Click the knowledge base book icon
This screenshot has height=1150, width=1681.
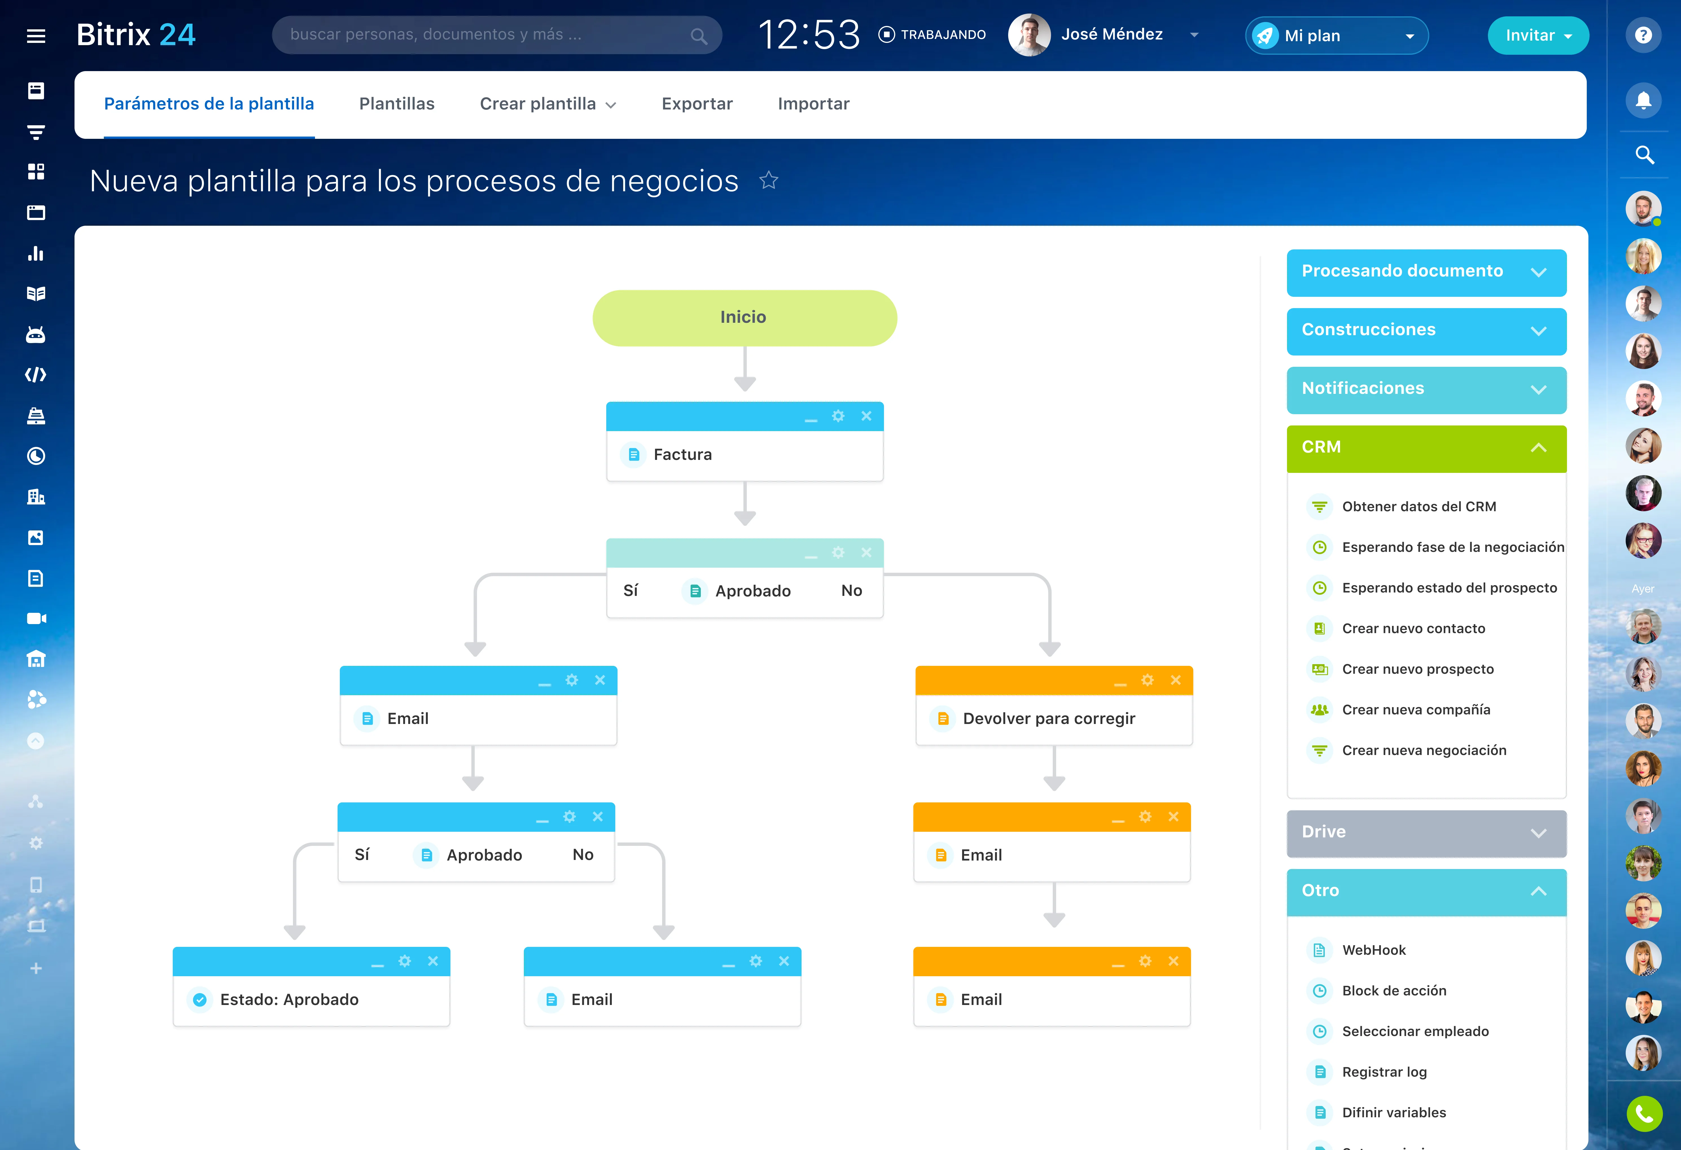coord(36,294)
